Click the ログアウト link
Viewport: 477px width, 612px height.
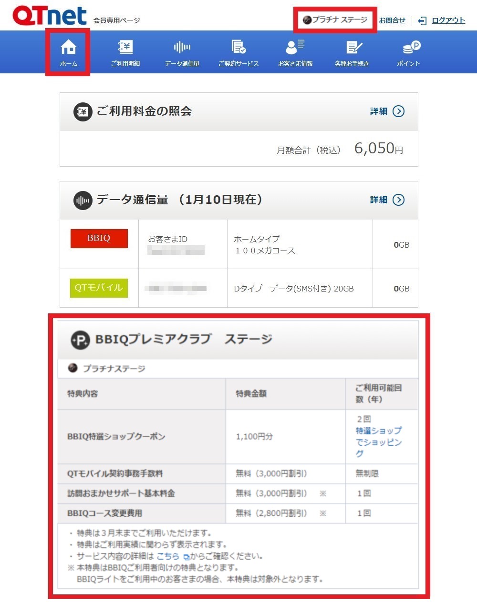point(448,20)
